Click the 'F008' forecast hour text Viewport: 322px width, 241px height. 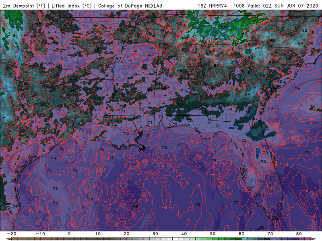(x=239, y=6)
